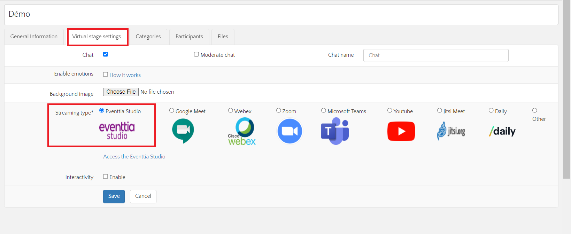Viewport: 571px width, 234px height.
Task: Click Choose File for background image
Action: click(121, 92)
